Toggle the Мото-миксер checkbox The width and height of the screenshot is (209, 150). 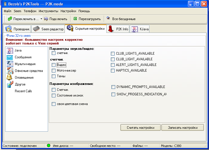click(x=53, y=70)
